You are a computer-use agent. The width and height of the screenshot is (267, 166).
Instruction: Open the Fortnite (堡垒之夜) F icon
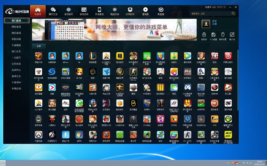click(66, 135)
